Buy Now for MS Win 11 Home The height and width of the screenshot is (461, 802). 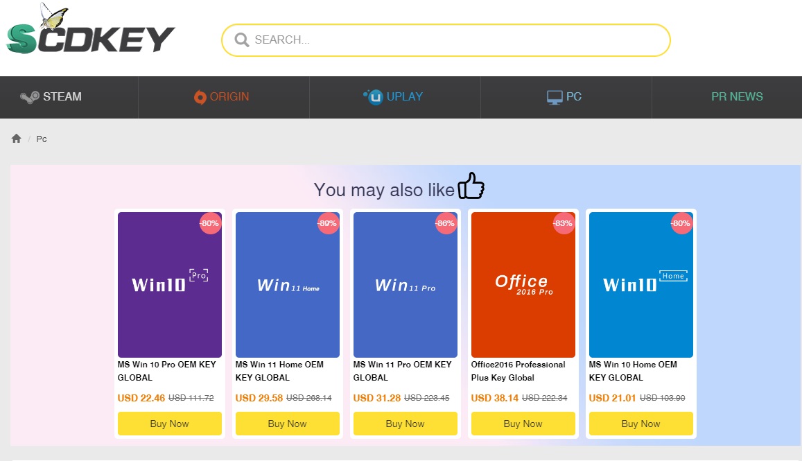[x=288, y=424]
